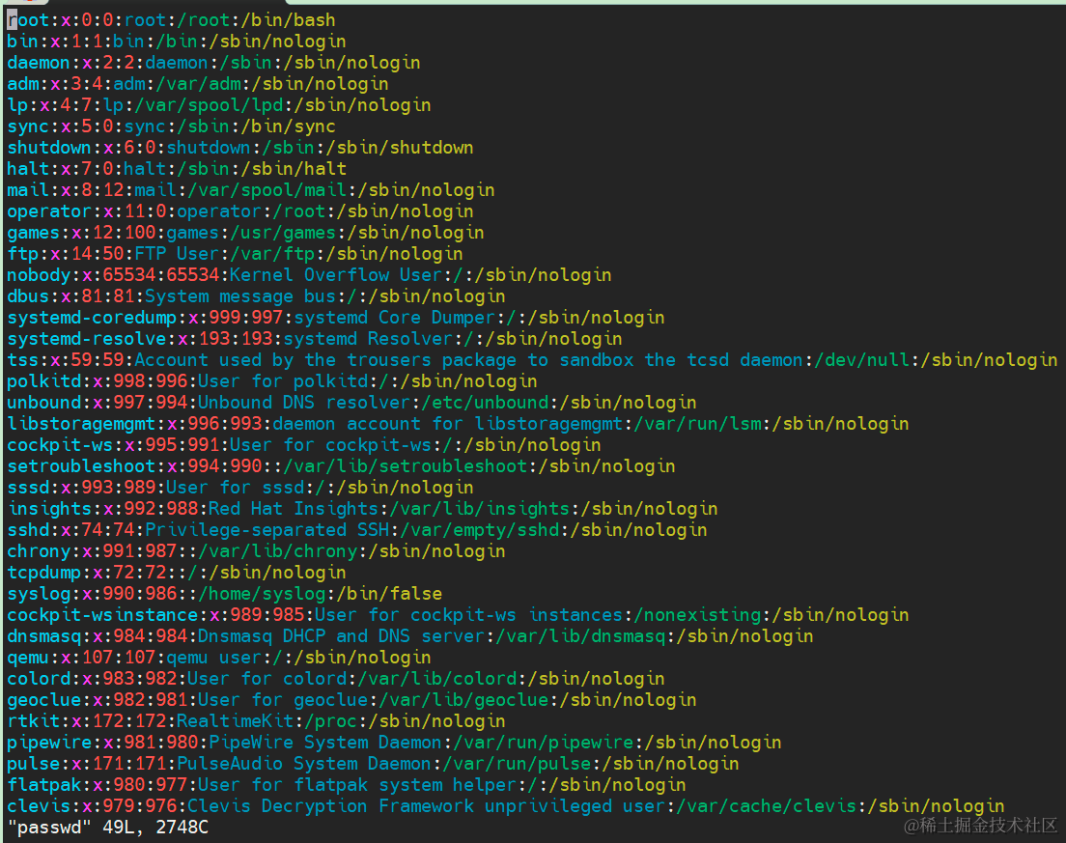The image size is (1066, 843).
Task: Click "/dev/null" in the tss line
Action: pyautogui.click(x=861, y=359)
